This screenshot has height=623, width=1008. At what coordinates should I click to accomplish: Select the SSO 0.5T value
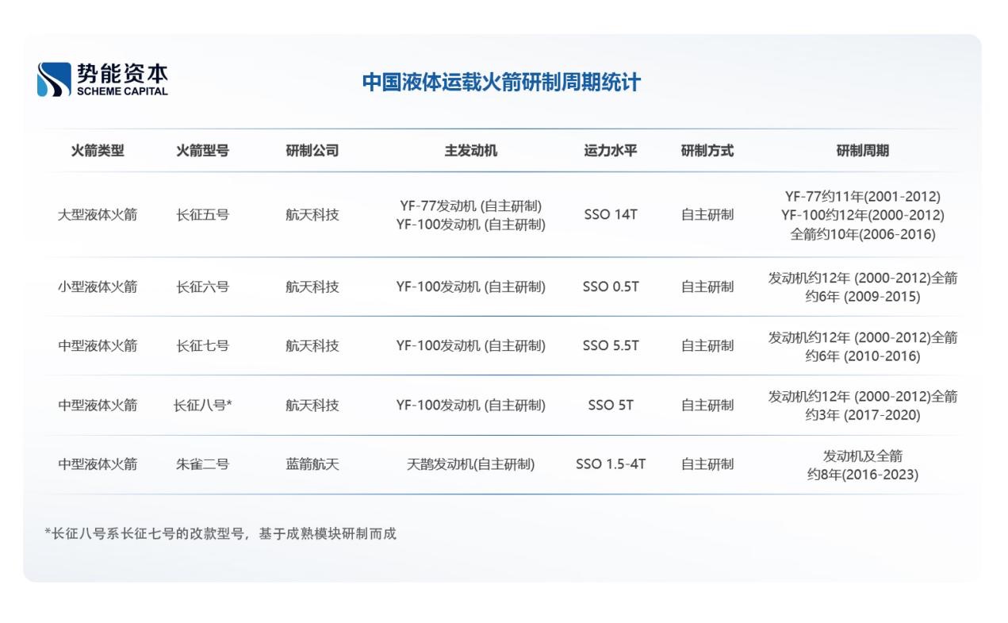coord(611,287)
